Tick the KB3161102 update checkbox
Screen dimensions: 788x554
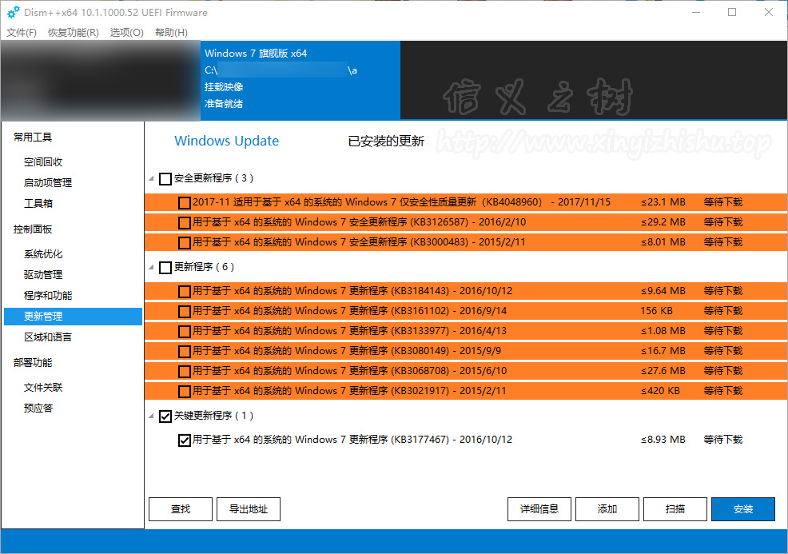(x=185, y=311)
